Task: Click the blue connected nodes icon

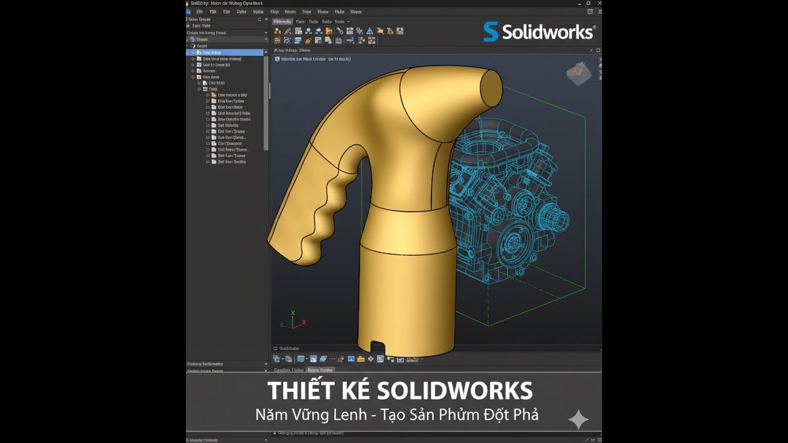Action: [x=308, y=31]
